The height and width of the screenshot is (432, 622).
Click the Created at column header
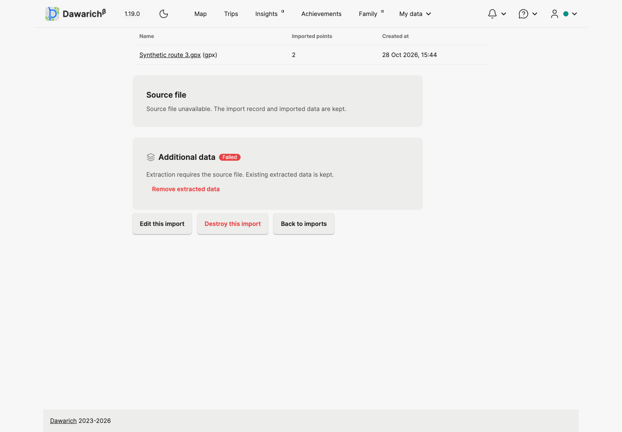coord(395,36)
